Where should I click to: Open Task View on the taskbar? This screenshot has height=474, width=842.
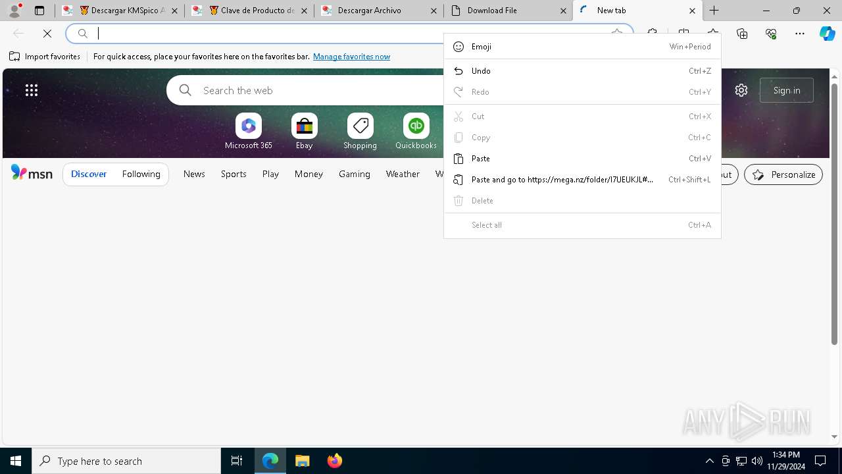tap(237, 461)
